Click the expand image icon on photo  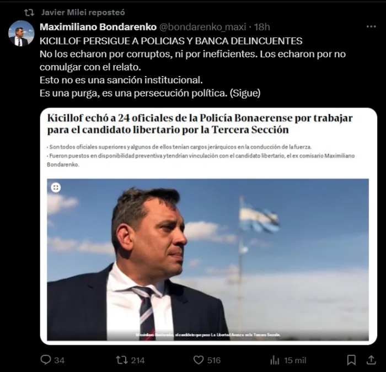(56, 187)
